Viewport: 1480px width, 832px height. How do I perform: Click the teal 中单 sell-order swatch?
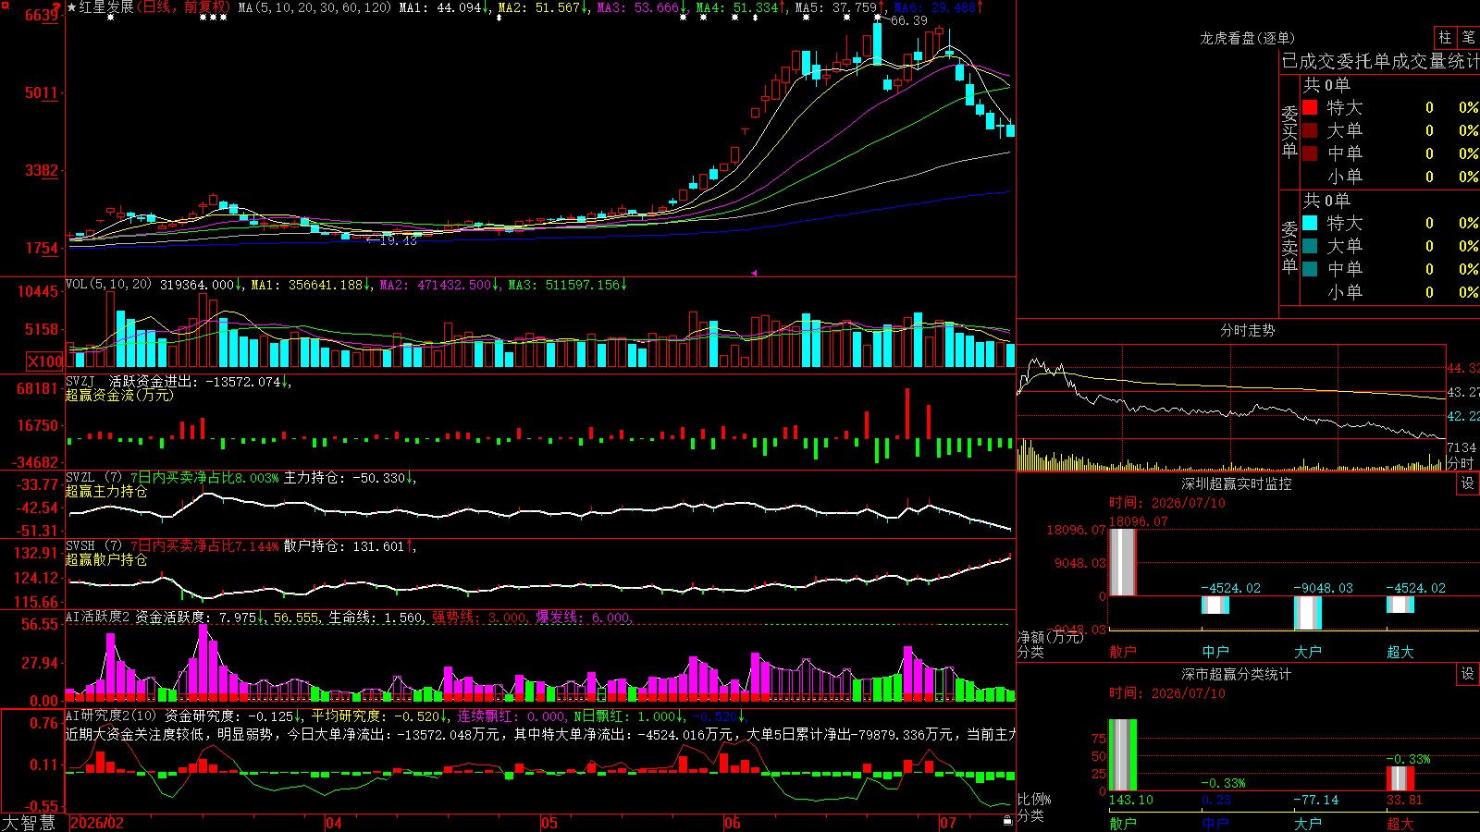click(x=1310, y=269)
